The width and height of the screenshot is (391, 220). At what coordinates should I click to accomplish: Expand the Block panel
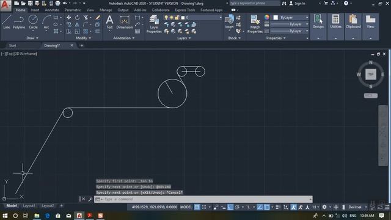click(x=235, y=38)
